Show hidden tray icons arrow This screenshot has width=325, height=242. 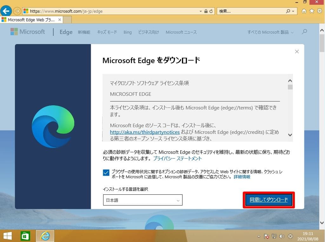coord(259,236)
